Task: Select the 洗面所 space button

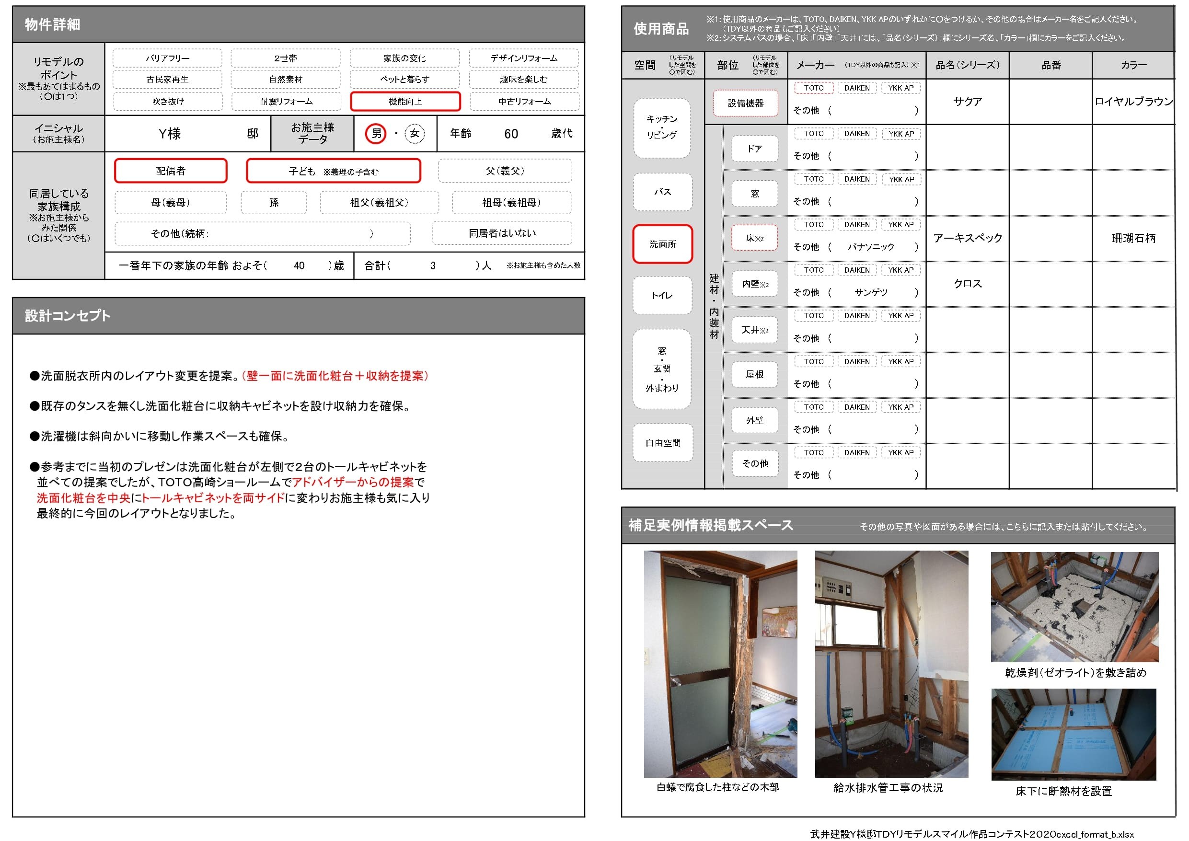Action: pyautogui.click(x=662, y=244)
